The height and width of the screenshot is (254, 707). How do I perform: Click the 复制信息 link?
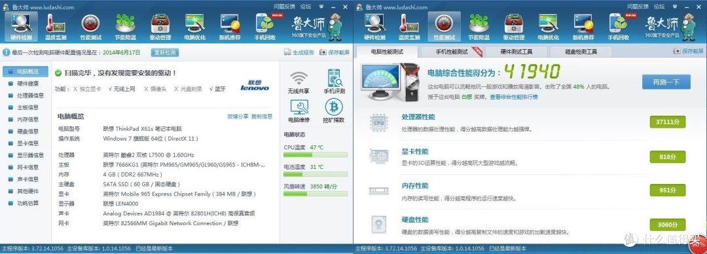[261, 117]
